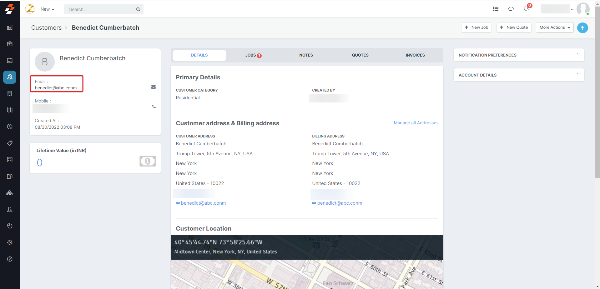Click the help question mark icon
The image size is (600, 289).
[x=10, y=259]
